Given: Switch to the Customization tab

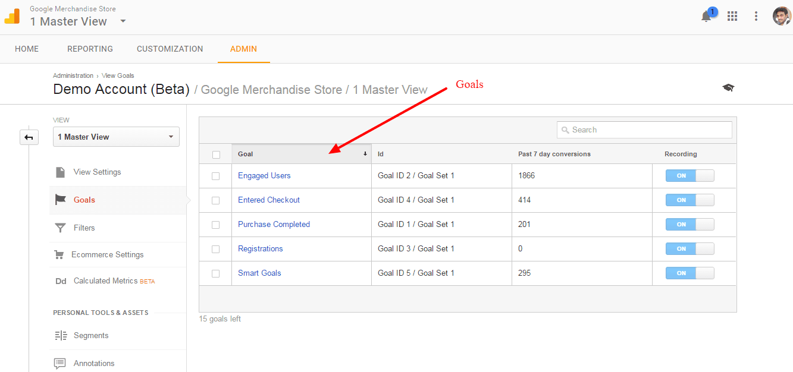Looking at the screenshot, I should [170, 49].
